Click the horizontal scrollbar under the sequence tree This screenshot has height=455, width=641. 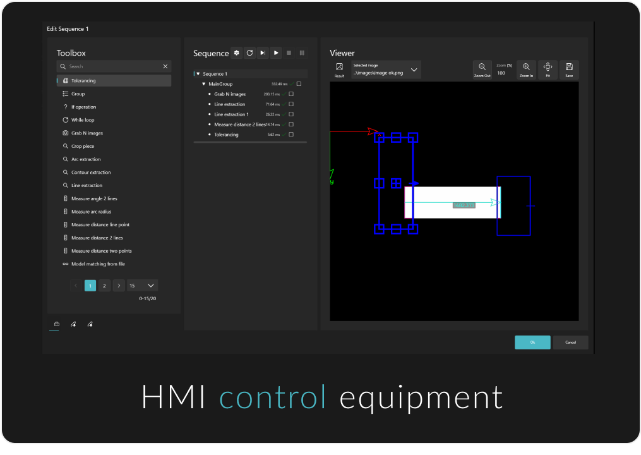click(250, 142)
